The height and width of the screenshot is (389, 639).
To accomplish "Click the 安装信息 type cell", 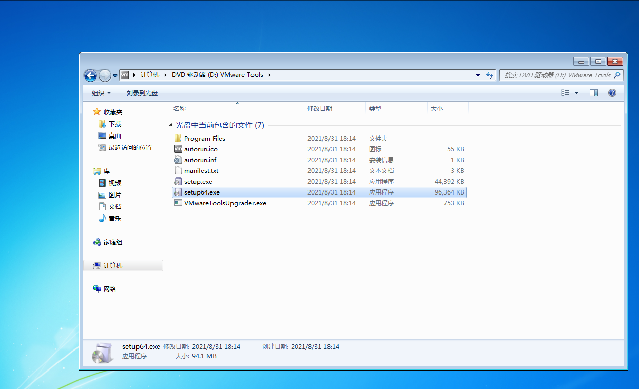I will (x=381, y=160).
